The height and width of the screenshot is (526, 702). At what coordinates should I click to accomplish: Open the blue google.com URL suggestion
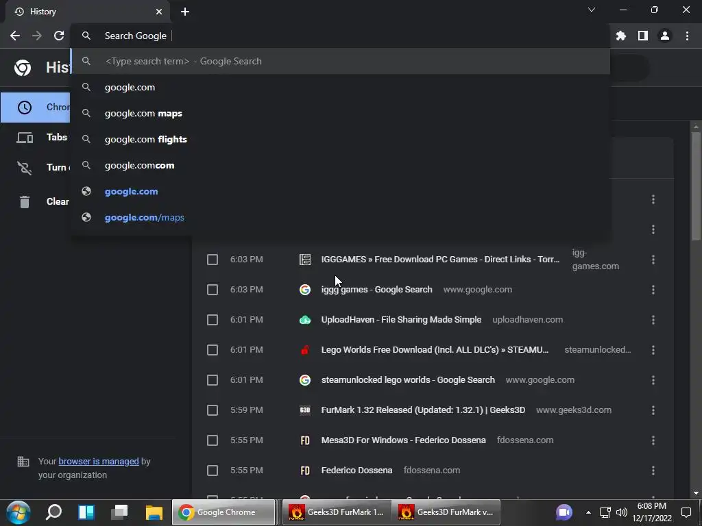coord(340,192)
